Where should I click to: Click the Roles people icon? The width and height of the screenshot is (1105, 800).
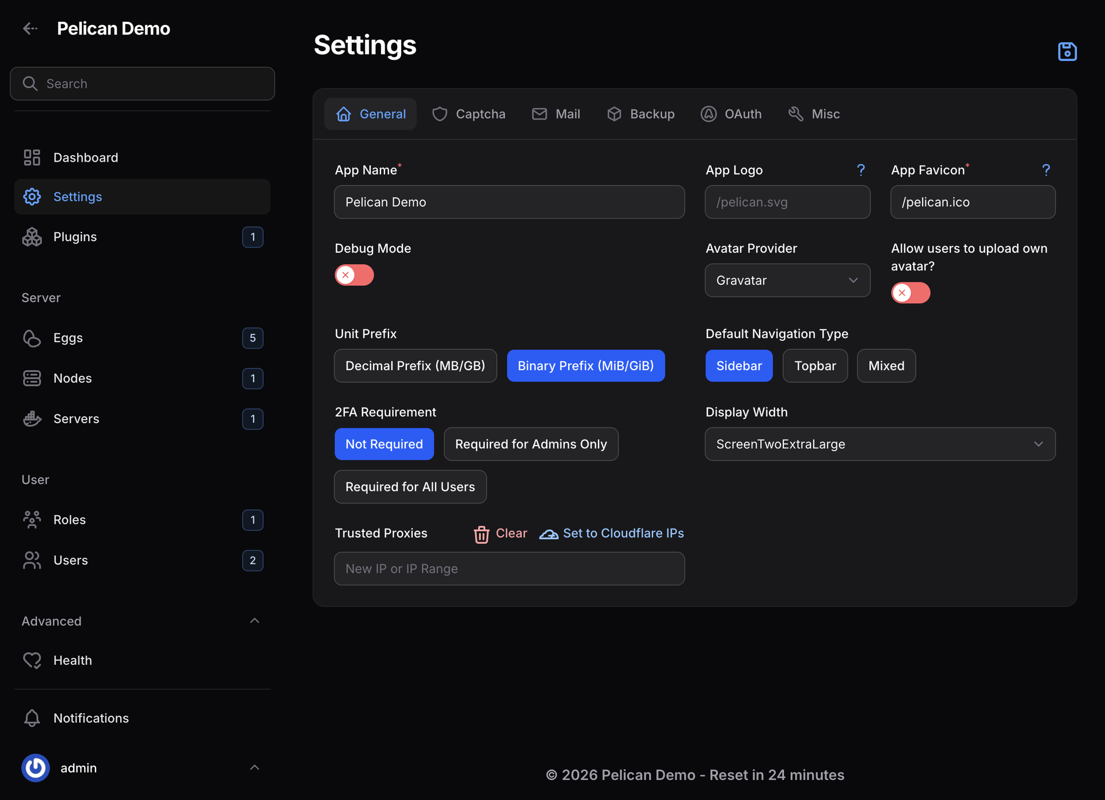coord(32,520)
